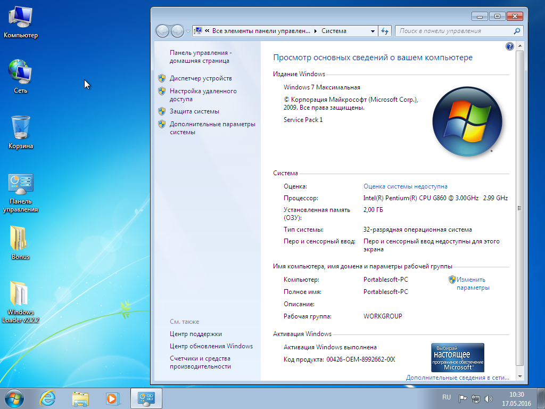This screenshot has width=545, height=409.
Task: Open Центр обновления Windows link
Action: (x=211, y=346)
